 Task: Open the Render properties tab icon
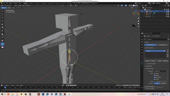tap(142, 39)
